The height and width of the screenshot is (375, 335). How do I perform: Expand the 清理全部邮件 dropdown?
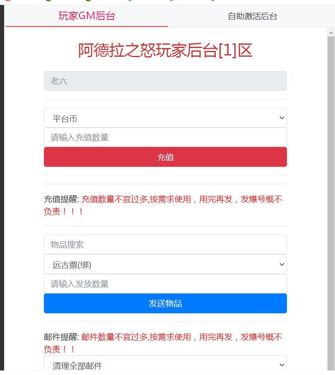coord(165,365)
